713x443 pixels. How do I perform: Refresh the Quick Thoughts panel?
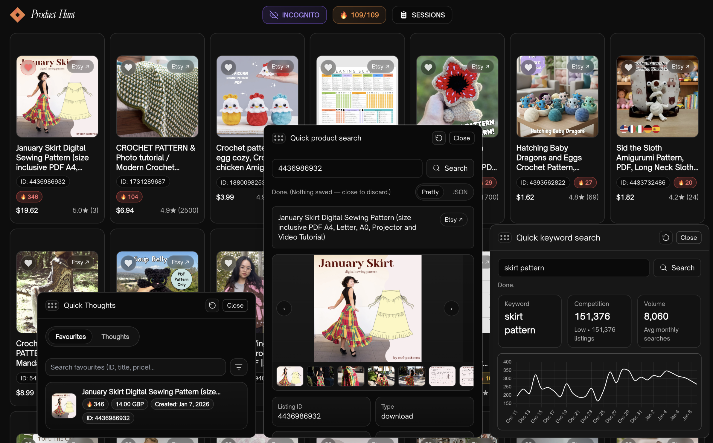[212, 305]
